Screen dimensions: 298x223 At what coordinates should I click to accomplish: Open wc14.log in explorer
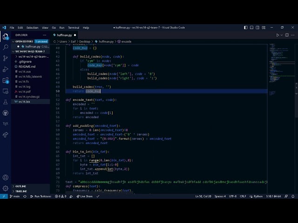pos(30,87)
